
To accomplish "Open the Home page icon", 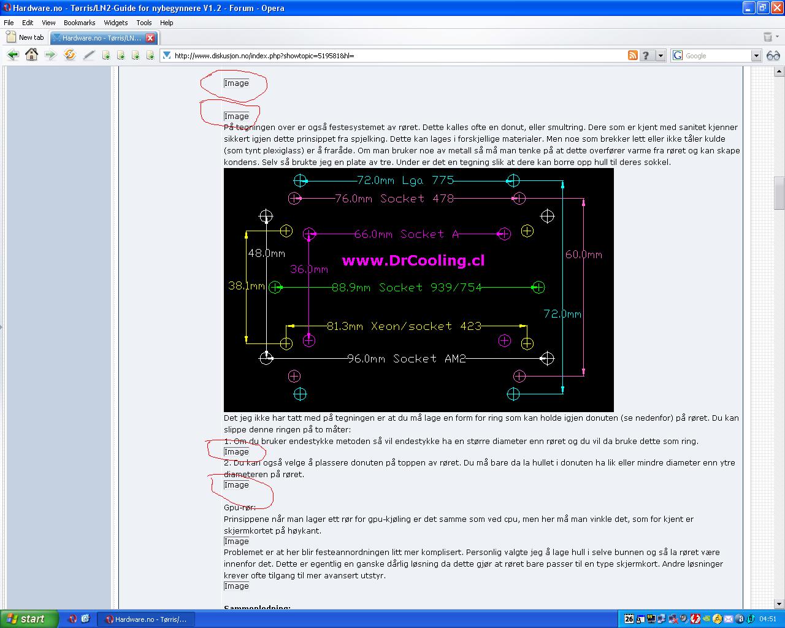I will click(31, 55).
